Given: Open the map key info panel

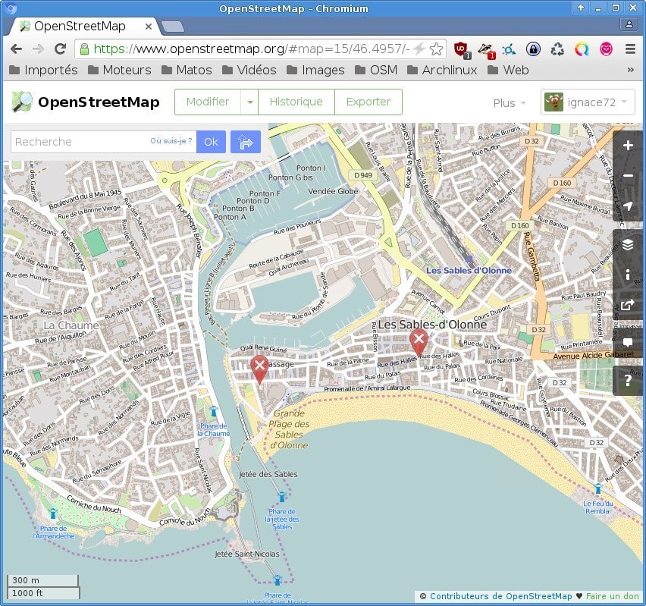Looking at the screenshot, I should pyautogui.click(x=628, y=275).
